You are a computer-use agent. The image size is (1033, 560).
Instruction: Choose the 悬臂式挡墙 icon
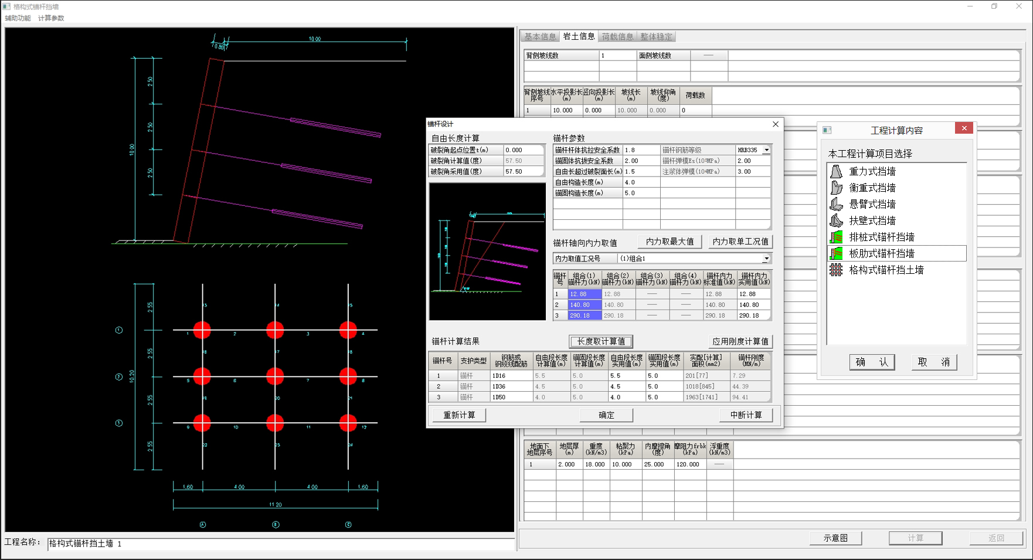[837, 204]
